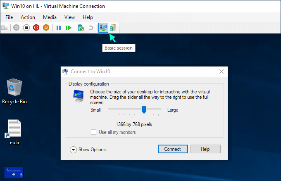Click the grey Start power toolbar icon

pos(16,28)
